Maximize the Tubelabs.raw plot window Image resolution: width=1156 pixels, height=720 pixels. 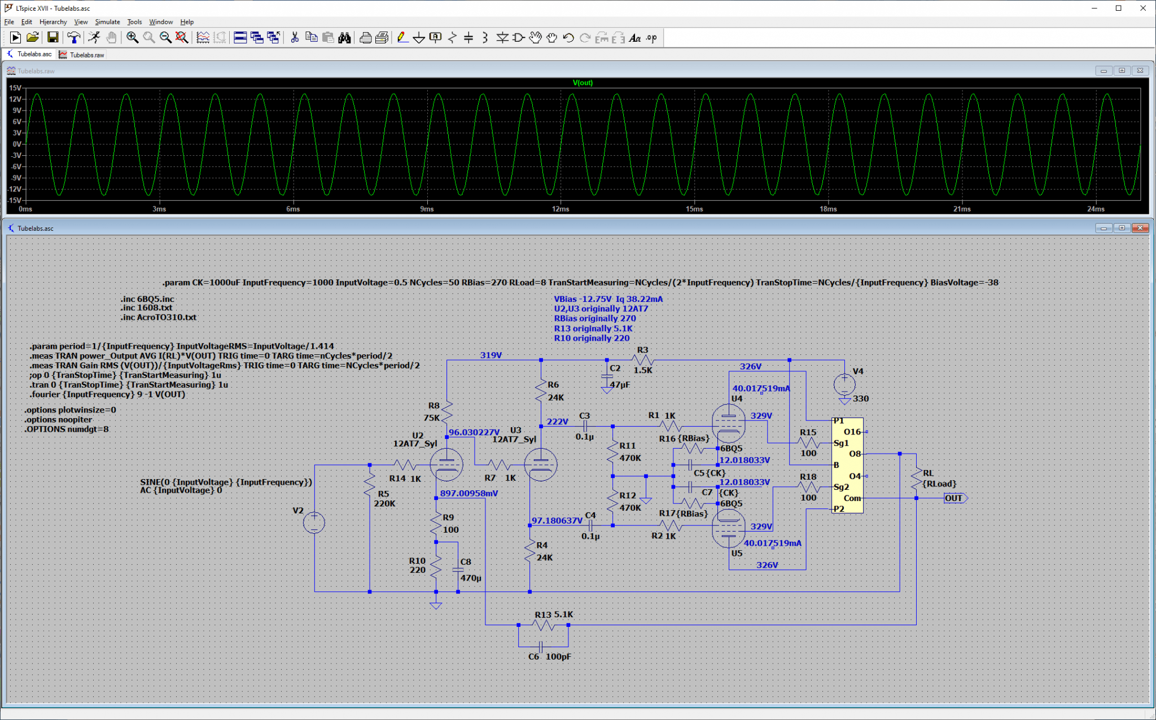(x=1122, y=71)
